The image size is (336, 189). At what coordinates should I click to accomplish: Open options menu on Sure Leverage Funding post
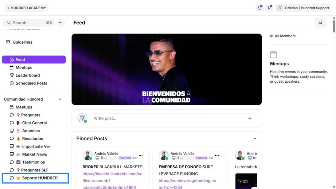pyautogui.click(x=217, y=156)
